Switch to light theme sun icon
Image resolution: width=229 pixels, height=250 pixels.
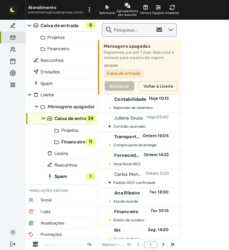(13, 232)
